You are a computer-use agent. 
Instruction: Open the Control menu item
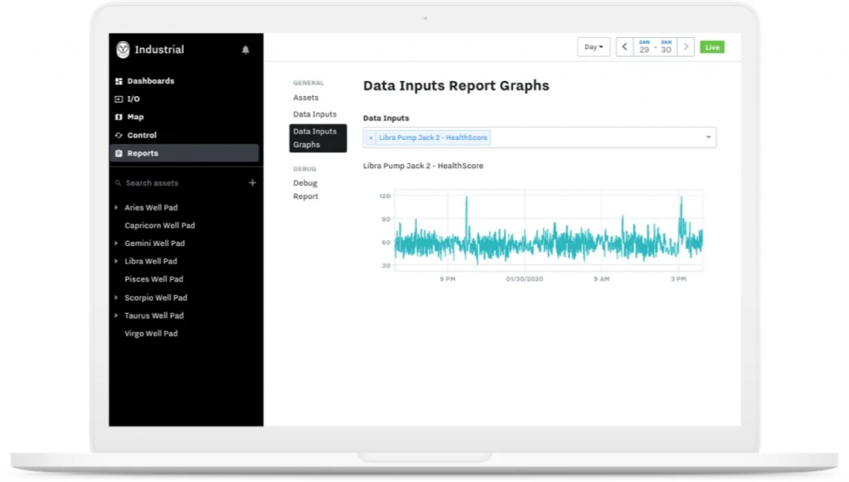point(142,135)
